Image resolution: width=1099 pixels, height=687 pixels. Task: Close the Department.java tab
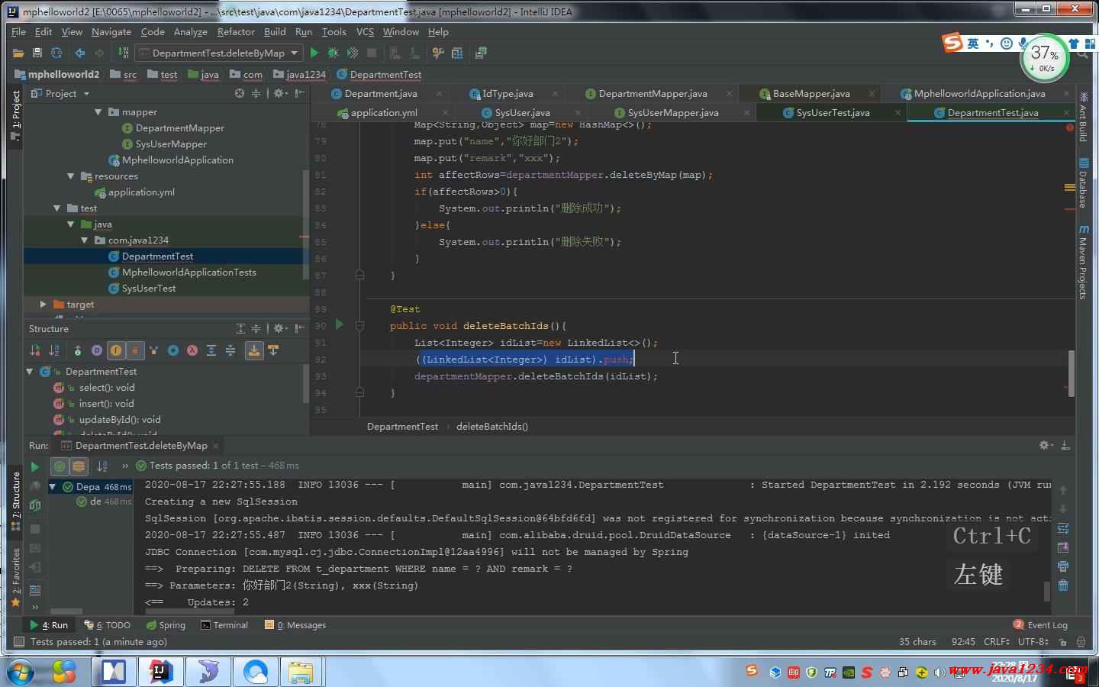439,94
